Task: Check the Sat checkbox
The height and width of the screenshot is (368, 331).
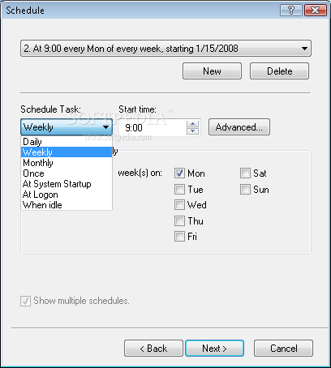Action: (x=245, y=173)
